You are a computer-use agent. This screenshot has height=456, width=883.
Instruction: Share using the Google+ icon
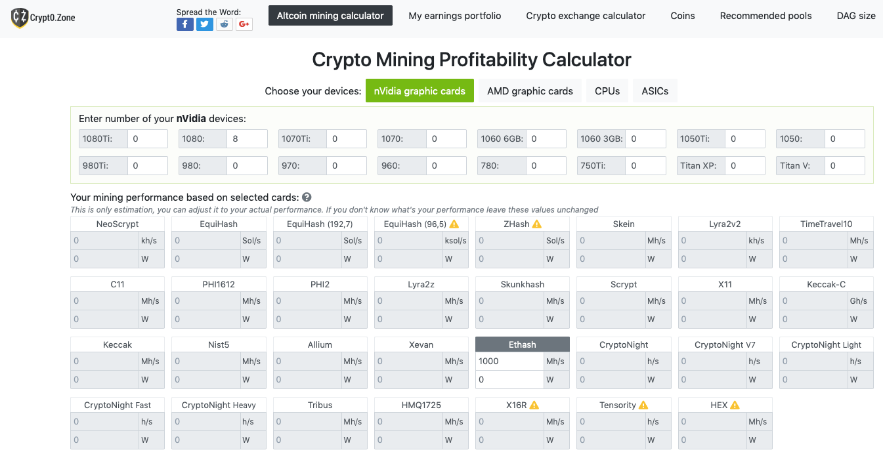(x=244, y=24)
